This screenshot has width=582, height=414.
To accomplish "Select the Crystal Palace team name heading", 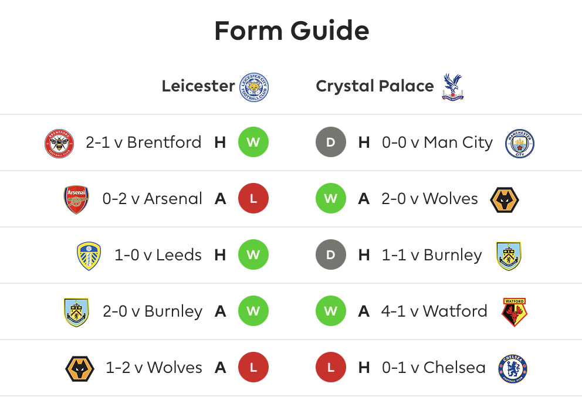I will pyautogui.click(x=375, y=86).
